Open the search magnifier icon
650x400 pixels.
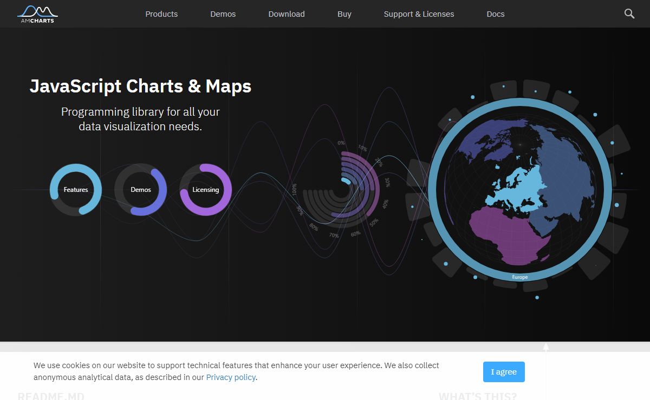[x=629, y=14]
